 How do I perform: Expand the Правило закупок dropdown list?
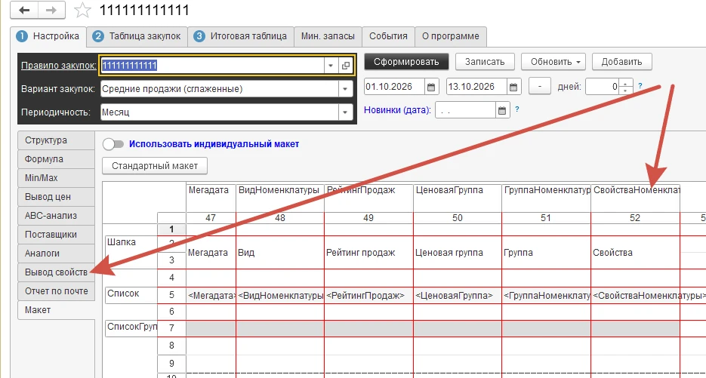coord(331,66)
